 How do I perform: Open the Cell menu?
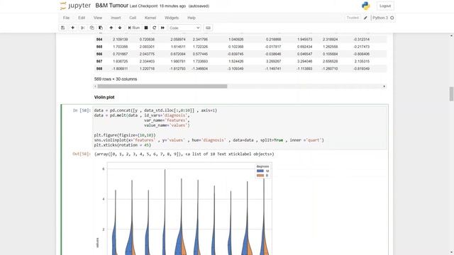(133, 18)
